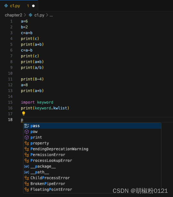This screenshot has width=173, height=197.
Task: Click the function cube icon beside pow
Action: (x=27, y=132)
